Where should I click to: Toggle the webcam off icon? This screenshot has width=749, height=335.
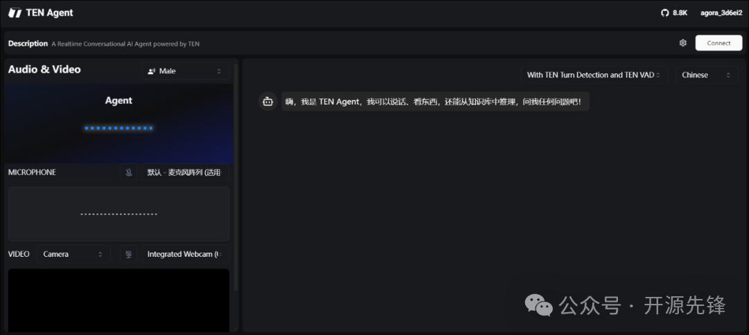128,254
